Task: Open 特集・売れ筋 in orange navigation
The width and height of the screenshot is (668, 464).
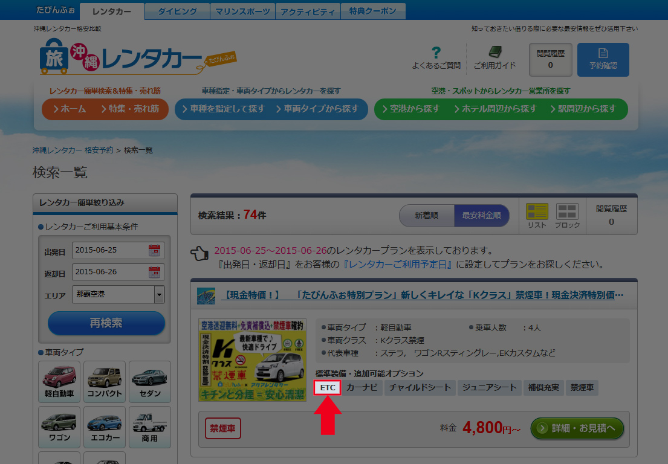Action: [x=131, y=109]
